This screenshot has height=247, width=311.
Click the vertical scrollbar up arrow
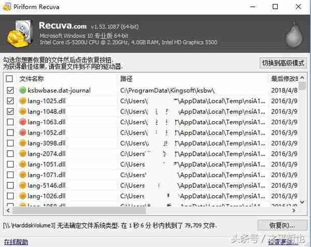(302, 78)
